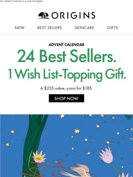133x177 pixels.
Task: Click the preheader text about Advent Calendar
Action: [x=21, y=1]
